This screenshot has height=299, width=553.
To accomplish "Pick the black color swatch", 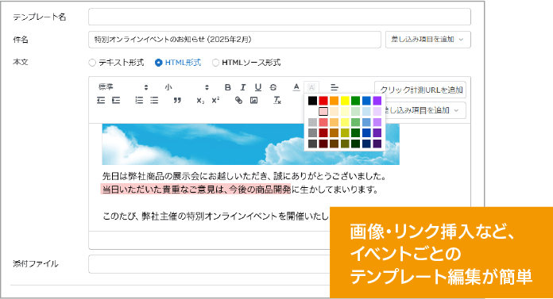I will 312,101.
